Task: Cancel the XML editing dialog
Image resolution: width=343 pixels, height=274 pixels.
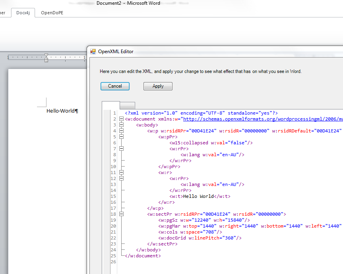Action: pos(115,86)
